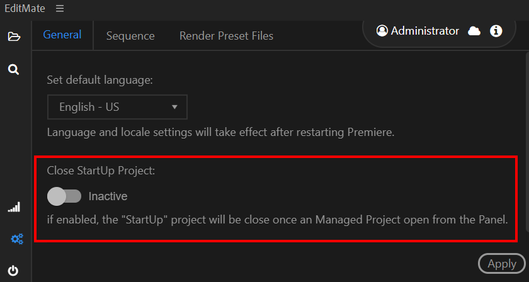The image size is (529, 282).
Task: Click the EditMate panel title
Action: pos(25,8)
